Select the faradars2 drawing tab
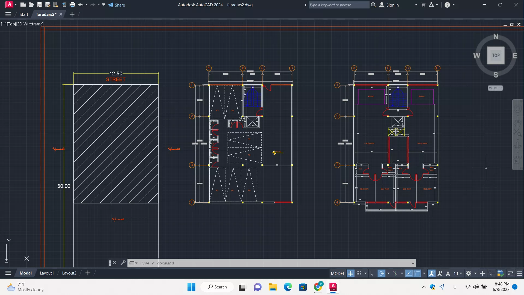524x295 pixels. point(46,14)
